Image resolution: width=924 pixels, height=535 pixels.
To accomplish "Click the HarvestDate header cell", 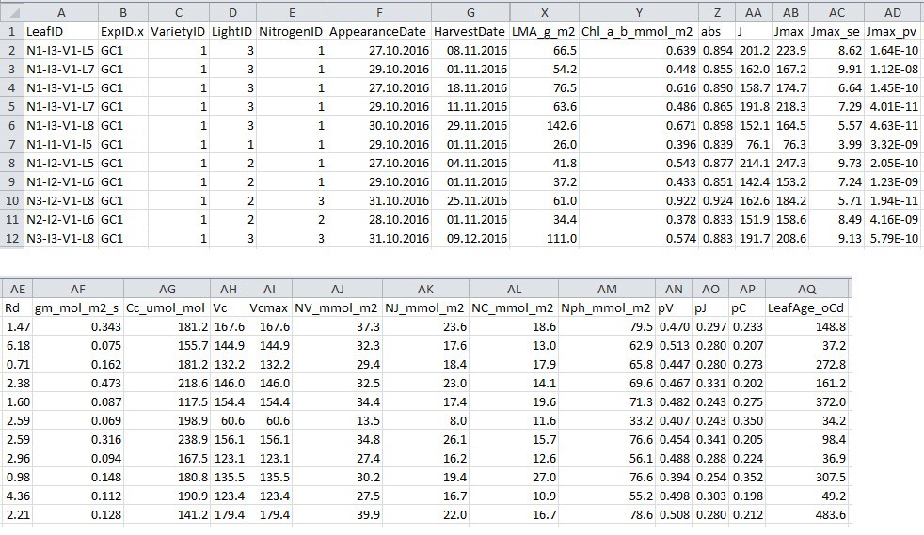I will tap(470, 32).
